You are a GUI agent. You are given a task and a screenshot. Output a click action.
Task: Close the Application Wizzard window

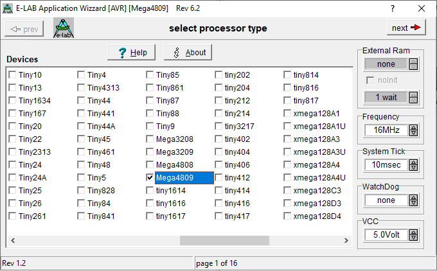pos(422,8)
